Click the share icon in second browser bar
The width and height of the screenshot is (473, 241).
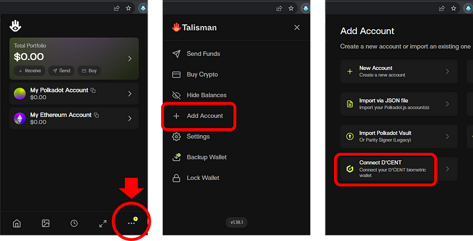(279, 9)
